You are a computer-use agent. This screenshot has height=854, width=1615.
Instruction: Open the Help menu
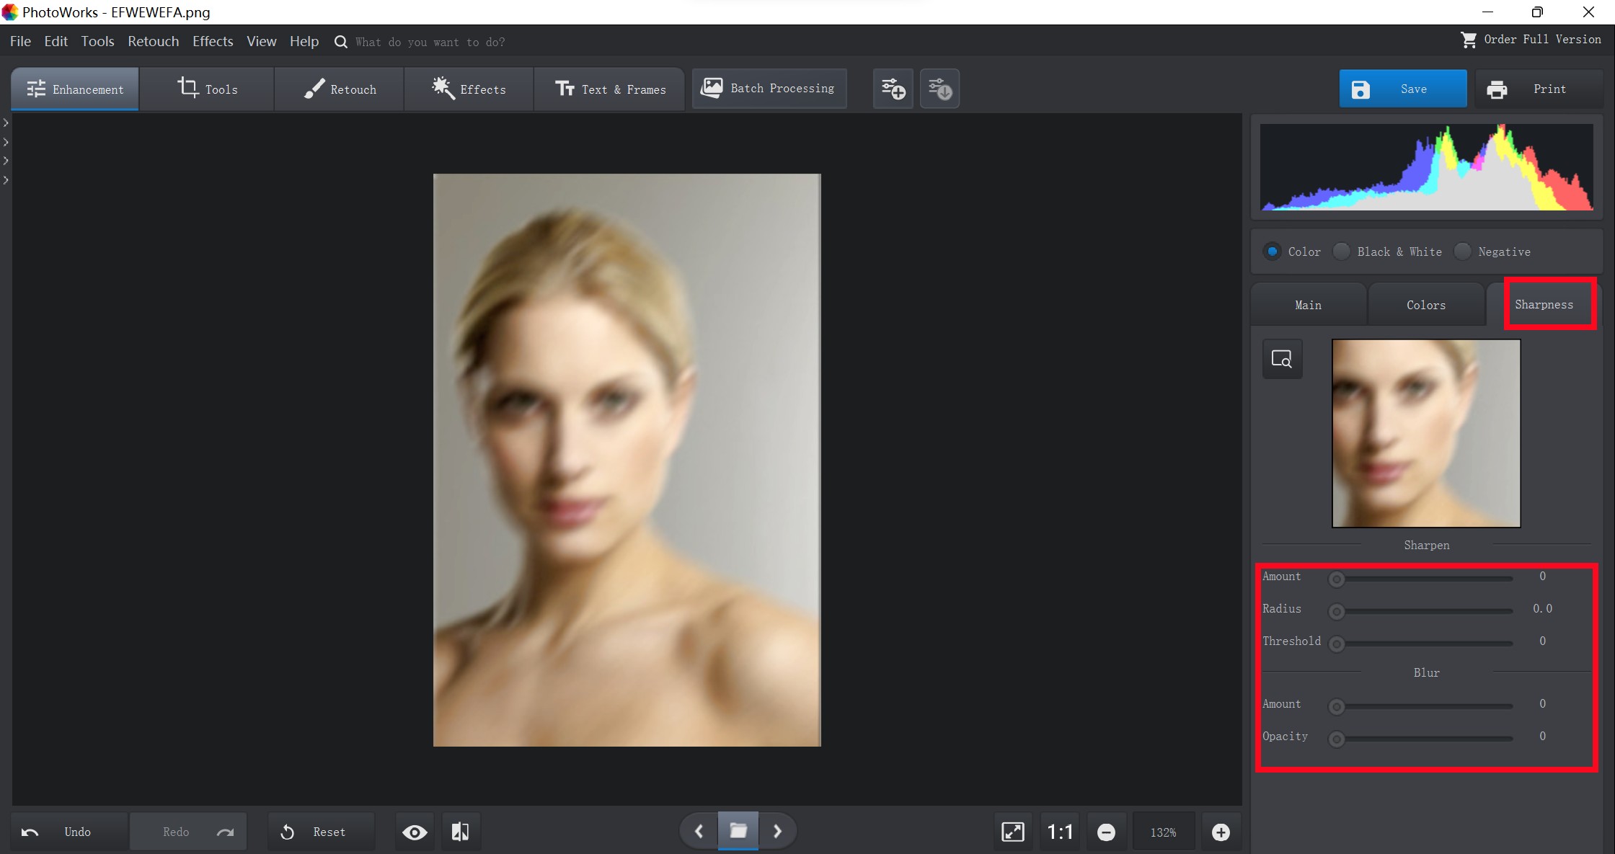click(304, 41)
